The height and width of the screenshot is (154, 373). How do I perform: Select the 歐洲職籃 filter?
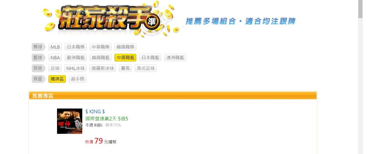click(76, 57)
